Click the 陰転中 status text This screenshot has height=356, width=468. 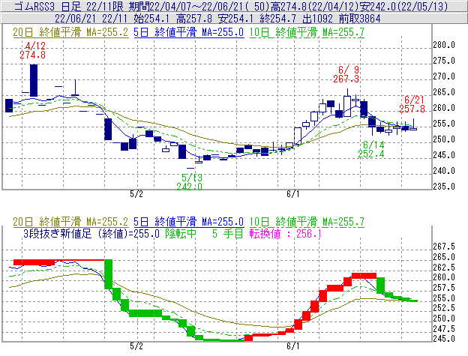coord(181,233)
